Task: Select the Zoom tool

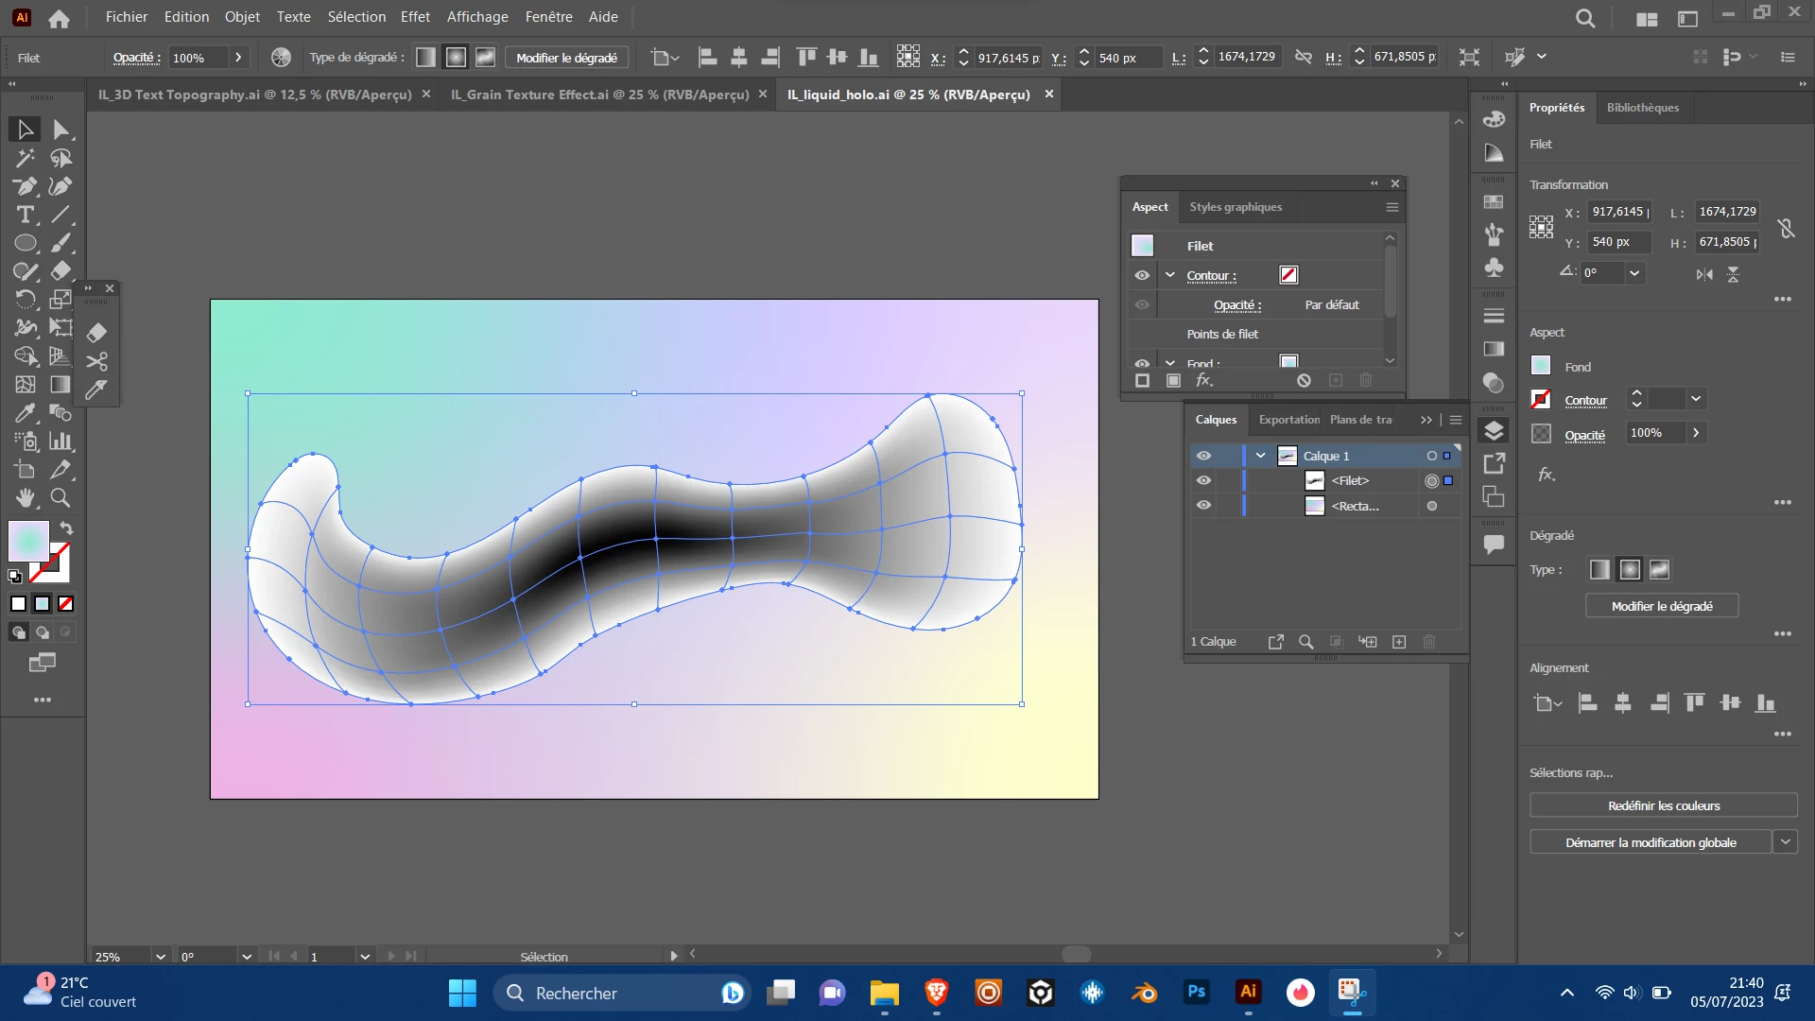Action: click(60, 498)
